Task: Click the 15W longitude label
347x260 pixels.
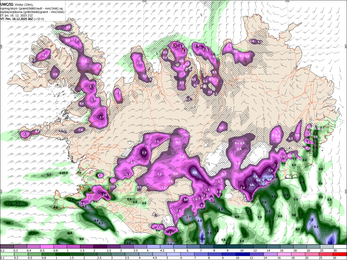Action: (287, 1)
